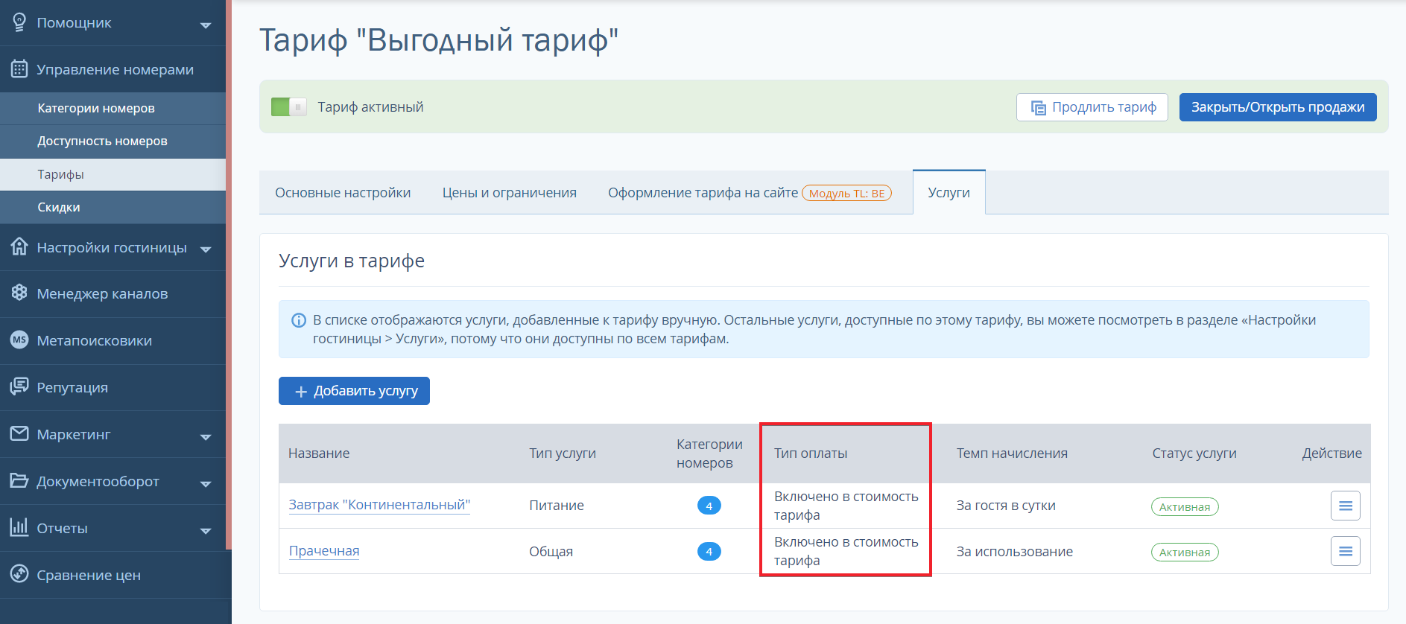Switch to Цены и ограничения tab

pyautogui.click(x=510, y=193)
